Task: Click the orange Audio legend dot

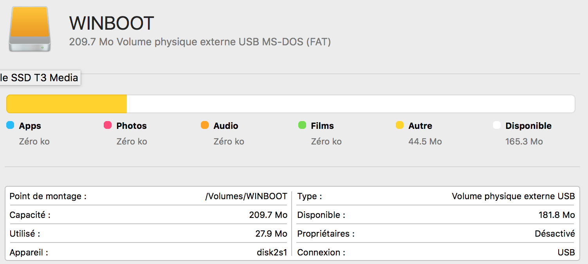Action: tap(205, 125)
